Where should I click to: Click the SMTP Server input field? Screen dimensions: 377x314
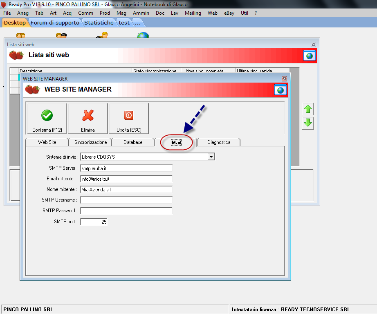click(x=126, y=168)
